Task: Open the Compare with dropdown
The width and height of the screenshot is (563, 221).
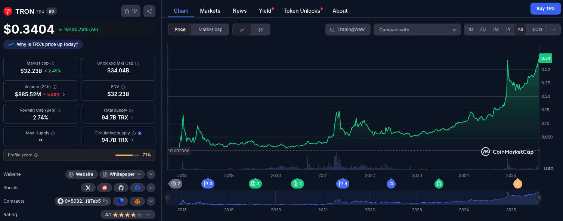Action: pos(417,29)
